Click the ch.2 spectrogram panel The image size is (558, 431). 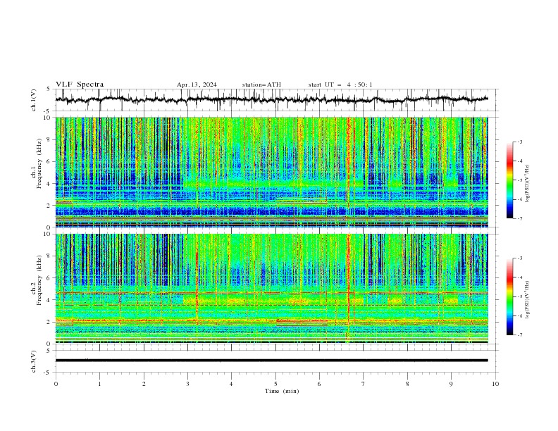(271, 289)
